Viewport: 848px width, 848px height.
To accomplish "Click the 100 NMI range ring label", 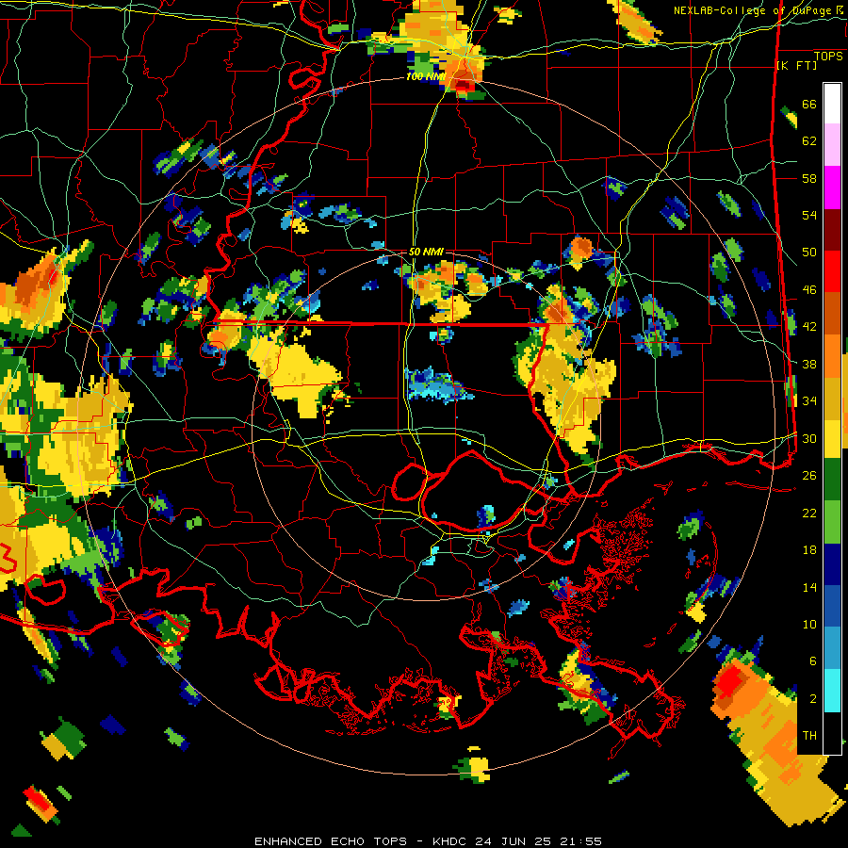I will click(x=426, y=77).
